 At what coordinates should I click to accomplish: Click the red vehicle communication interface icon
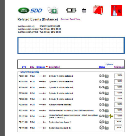click(x=117, y=10)
